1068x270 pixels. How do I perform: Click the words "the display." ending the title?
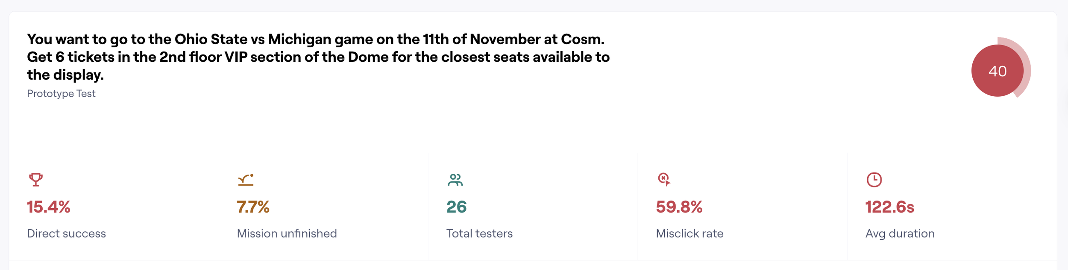pyautogui.click(x=65, y=75)
